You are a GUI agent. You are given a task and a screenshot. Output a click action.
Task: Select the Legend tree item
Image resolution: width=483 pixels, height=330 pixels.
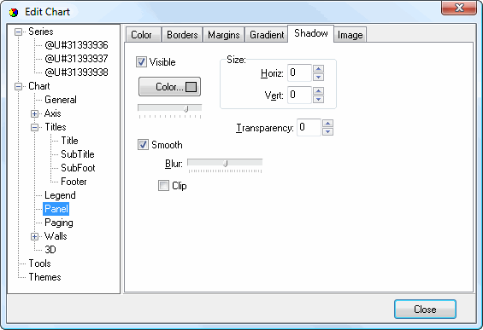click(60, 195)
